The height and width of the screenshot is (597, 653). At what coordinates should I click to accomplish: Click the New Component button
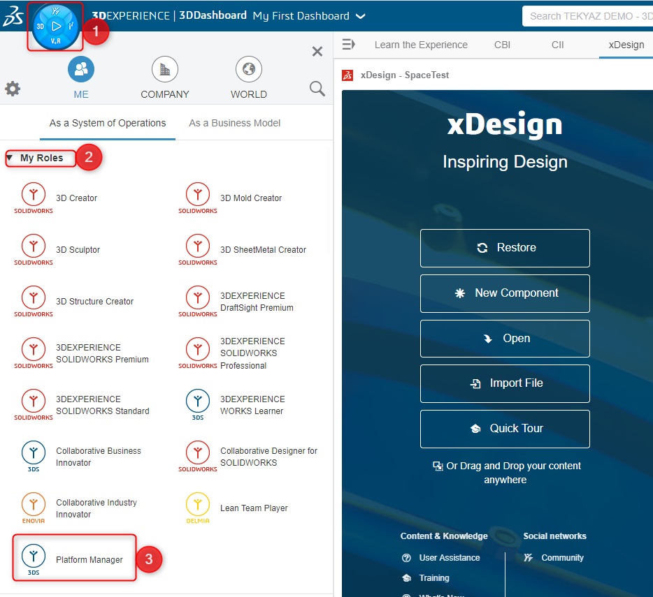click(505, 293)
